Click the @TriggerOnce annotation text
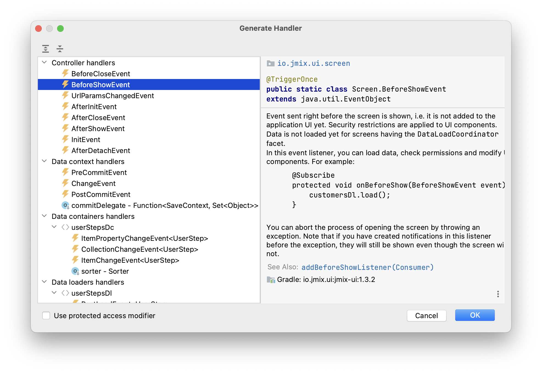The image size is (542, 373). (x=292, y=80)
